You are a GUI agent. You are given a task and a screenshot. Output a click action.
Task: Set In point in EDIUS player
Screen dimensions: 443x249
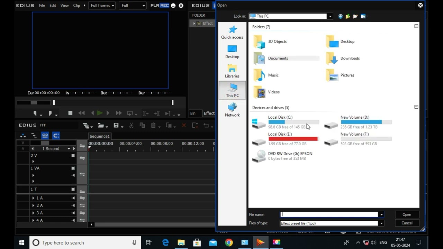point(35,113)
